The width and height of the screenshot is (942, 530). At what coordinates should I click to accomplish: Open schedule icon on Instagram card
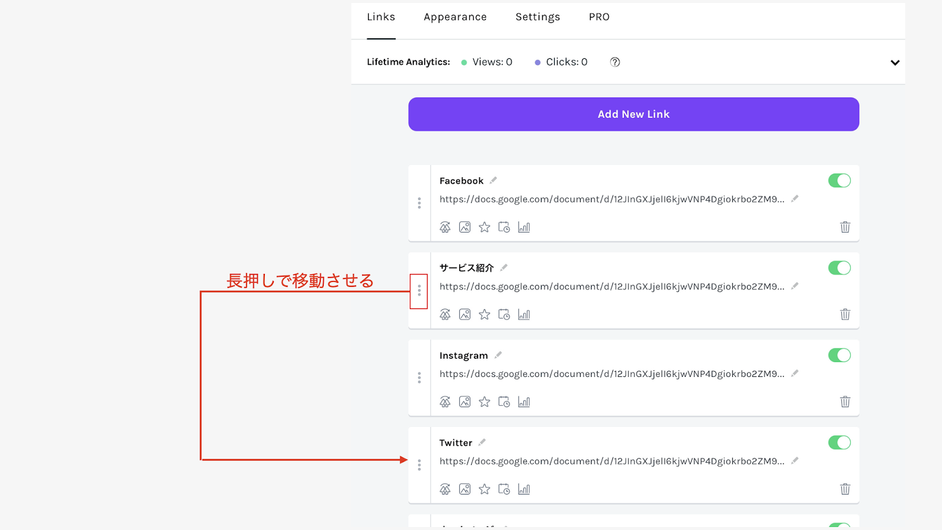point(504,402)
